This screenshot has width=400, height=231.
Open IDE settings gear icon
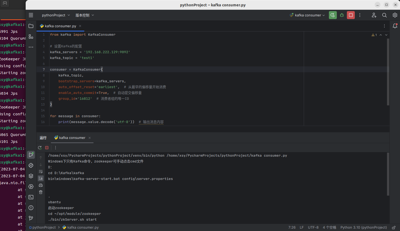395,15
